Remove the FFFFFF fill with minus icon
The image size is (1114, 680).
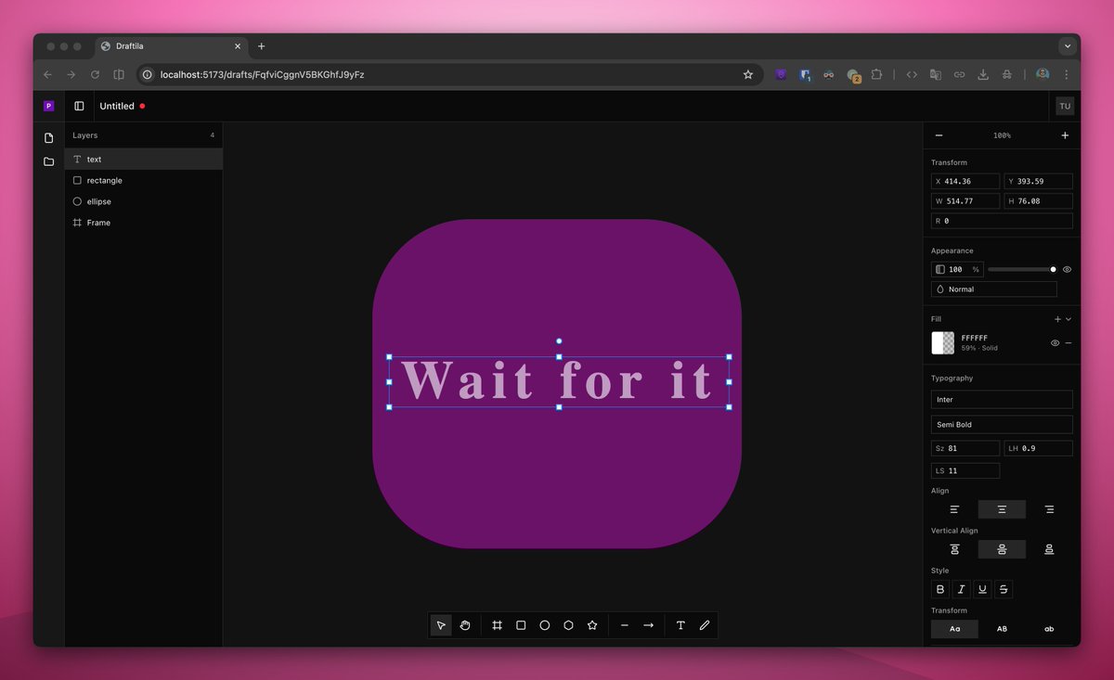click(x=1069, y=343)
